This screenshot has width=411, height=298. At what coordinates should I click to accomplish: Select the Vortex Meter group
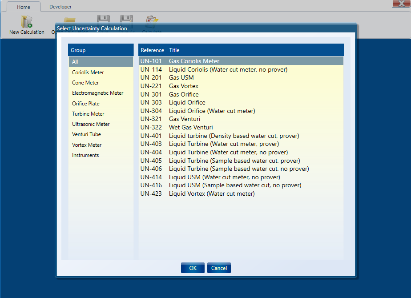[101, 145]
